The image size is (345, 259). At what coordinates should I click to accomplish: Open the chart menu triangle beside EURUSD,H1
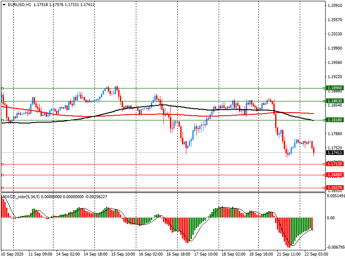[4, 5]
